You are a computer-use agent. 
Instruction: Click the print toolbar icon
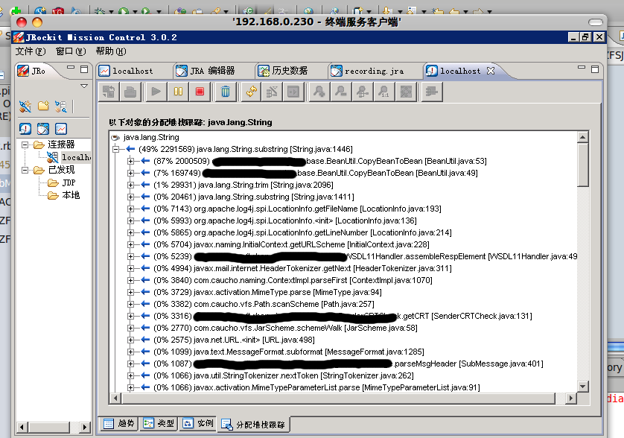pos(130,92)
